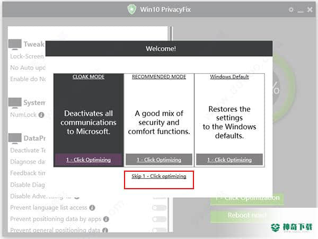Select the RECOMMENDED MODE heading
Image resolution: width=318 pixels, height=239 pixels.
coord(159,77)
